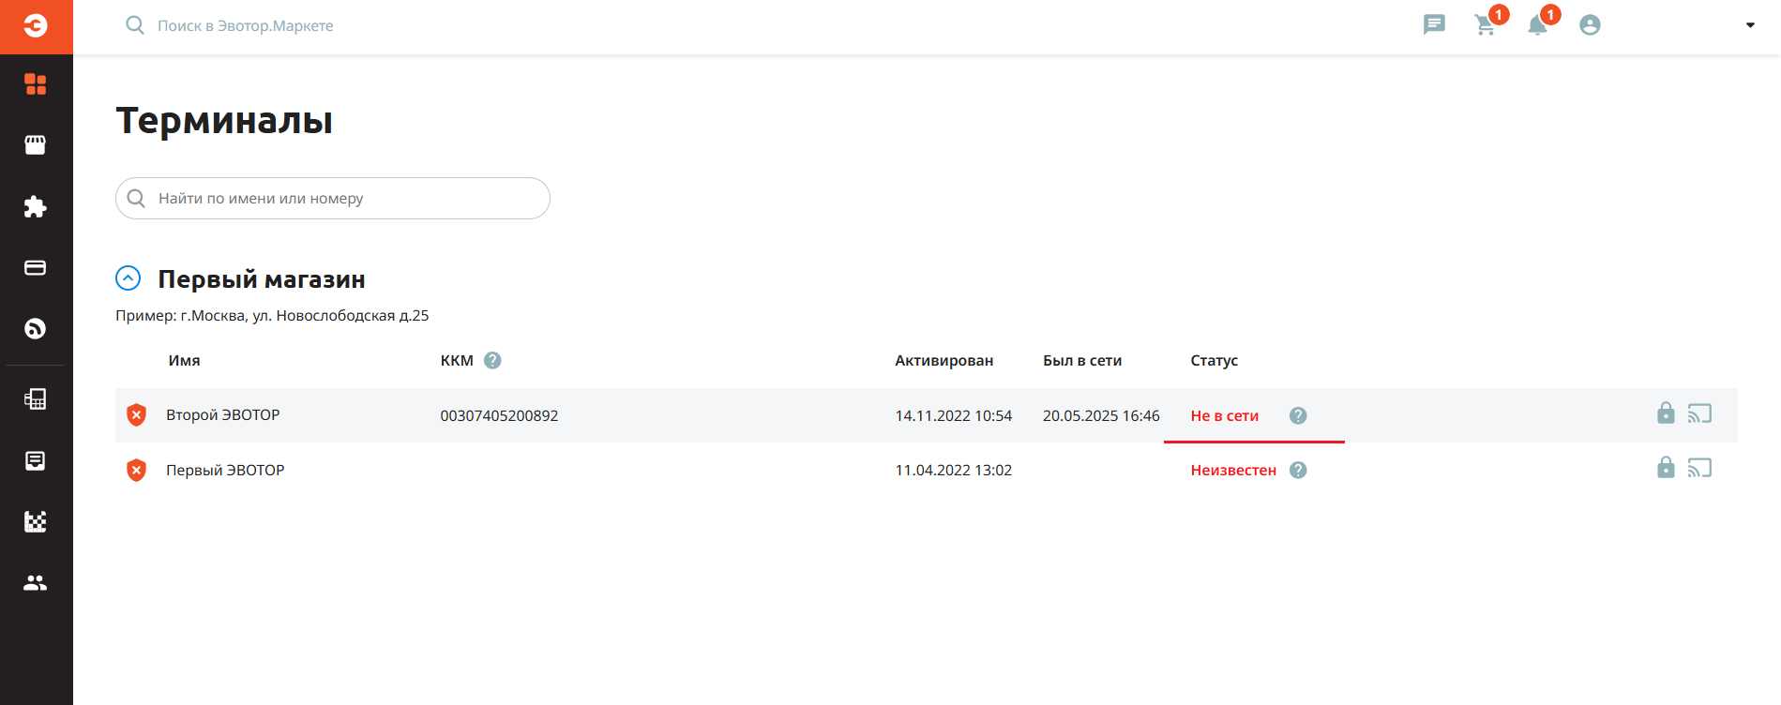The width and height of the screenshot is (1781, 705).
Task: Click the Имя column header
Action: (185, 360)
